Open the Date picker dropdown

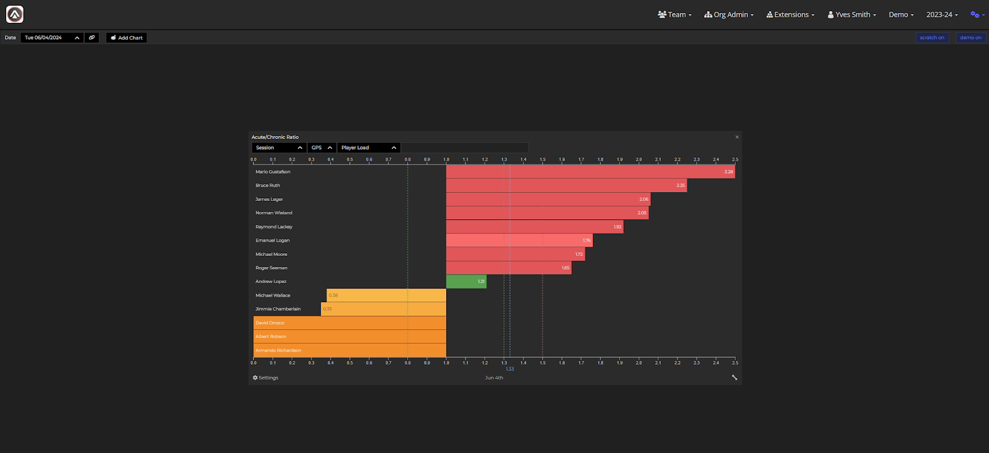pos(52,38)
